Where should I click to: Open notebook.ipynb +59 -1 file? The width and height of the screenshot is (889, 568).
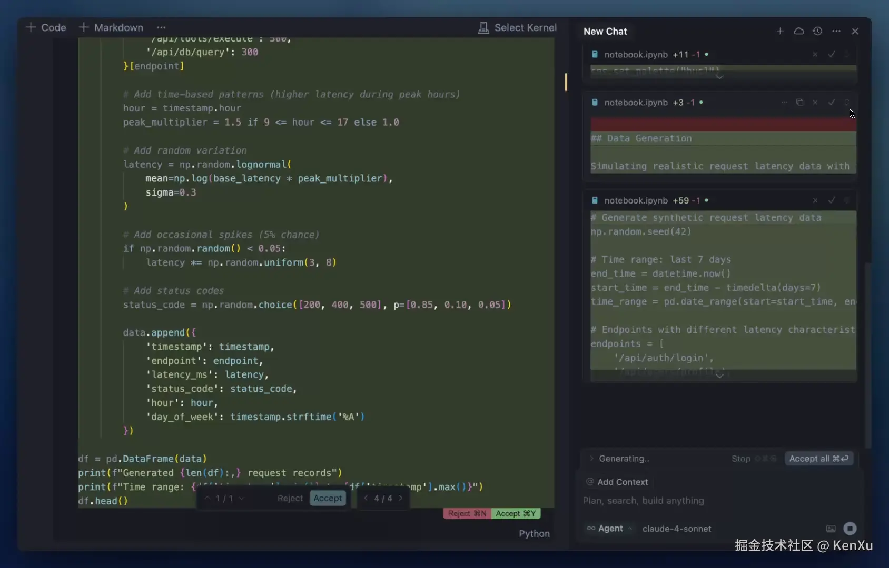click(x=636, y=200)
